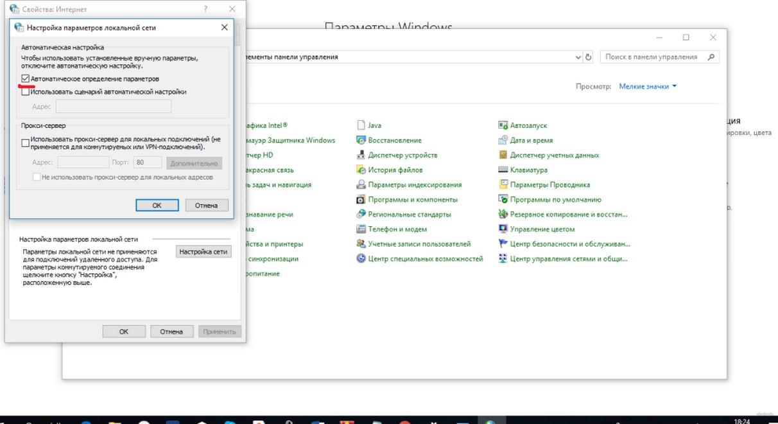Enable Использовать прокси-сервер для локальных подключений
778x424 pixels.
tap(26, 143)
